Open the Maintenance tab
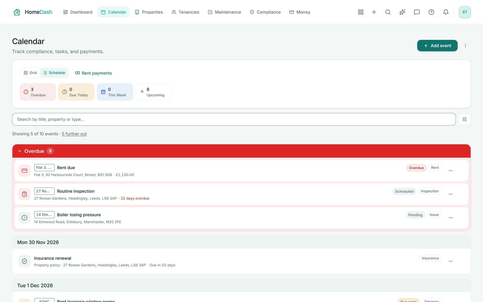The height and width of the screenshot is (302, 483). tap(224, 12)
